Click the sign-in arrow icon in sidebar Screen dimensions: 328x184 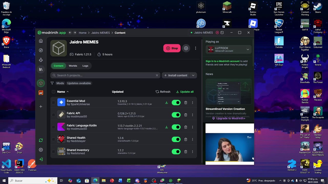click(41, 159)
